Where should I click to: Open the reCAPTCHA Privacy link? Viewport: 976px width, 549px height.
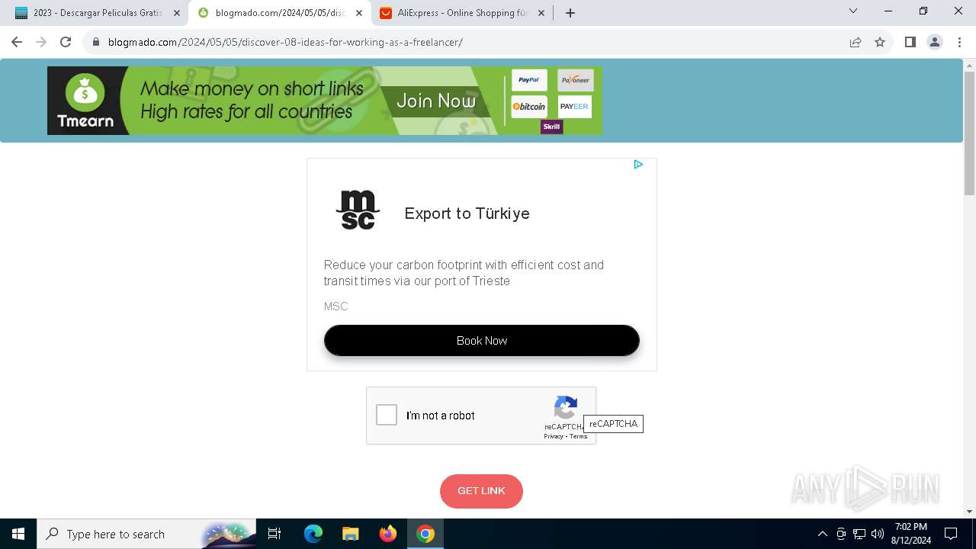point(554,436)
